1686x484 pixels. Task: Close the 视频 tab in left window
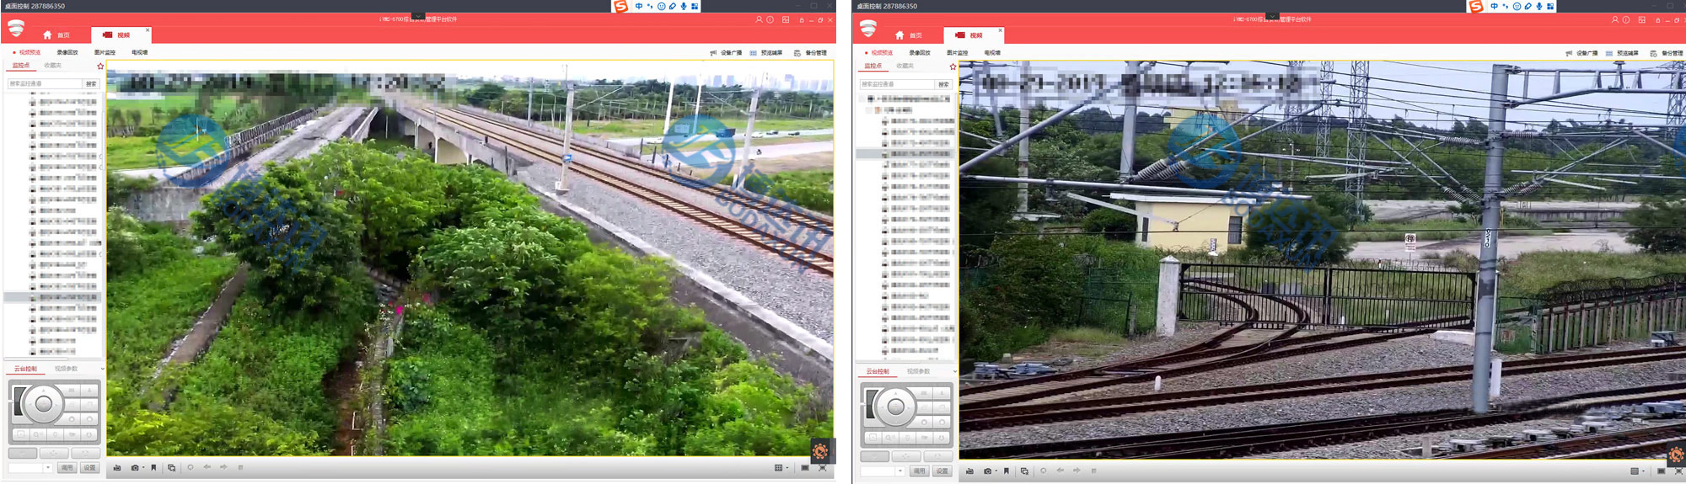148,30
